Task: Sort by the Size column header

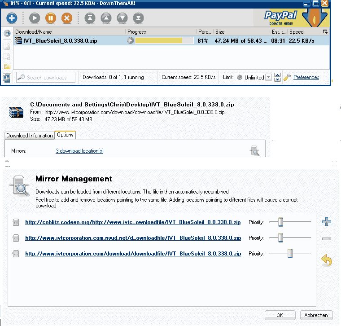Action: (242, 32)
